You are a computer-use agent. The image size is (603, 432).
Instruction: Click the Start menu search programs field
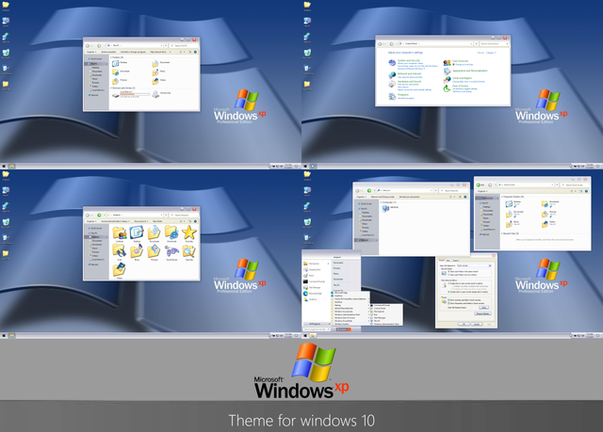(317, 329)
